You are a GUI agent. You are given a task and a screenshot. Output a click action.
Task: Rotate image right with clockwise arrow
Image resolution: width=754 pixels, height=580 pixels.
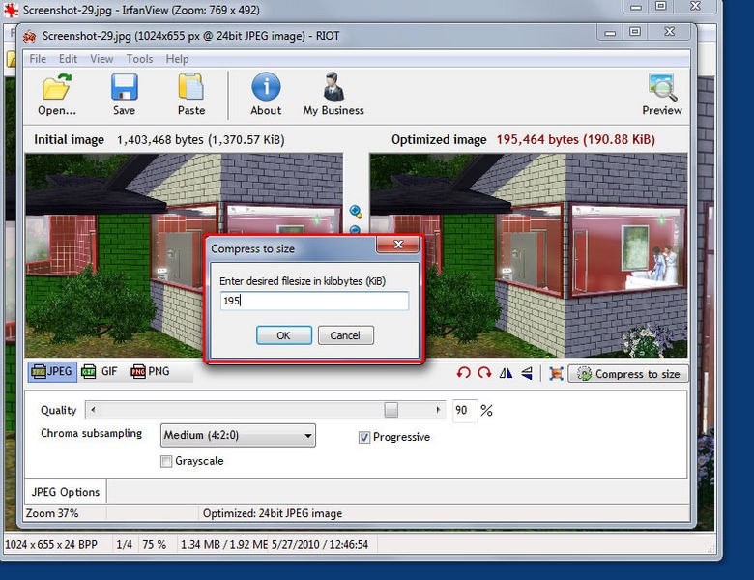484,373
